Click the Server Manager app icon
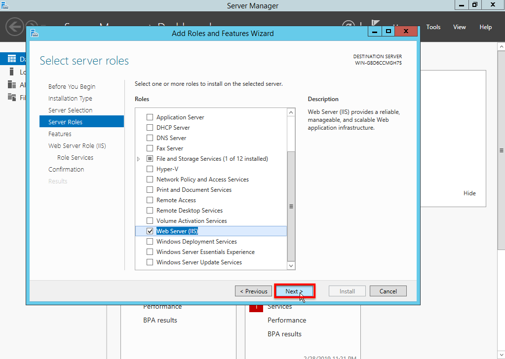This screenshot has width=505, height=359. (x=4, y=5)
